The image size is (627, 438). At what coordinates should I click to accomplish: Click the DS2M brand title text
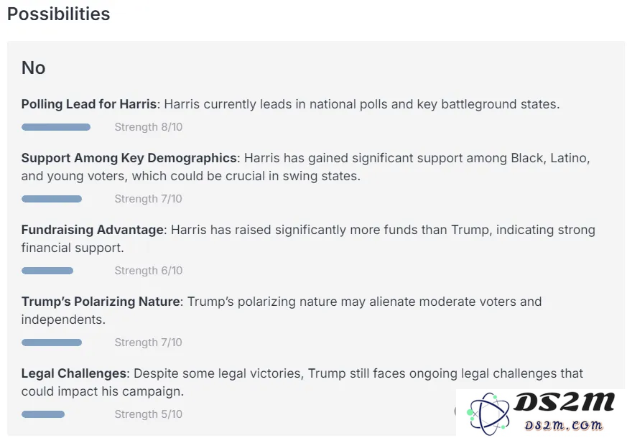tap(565, 402)
